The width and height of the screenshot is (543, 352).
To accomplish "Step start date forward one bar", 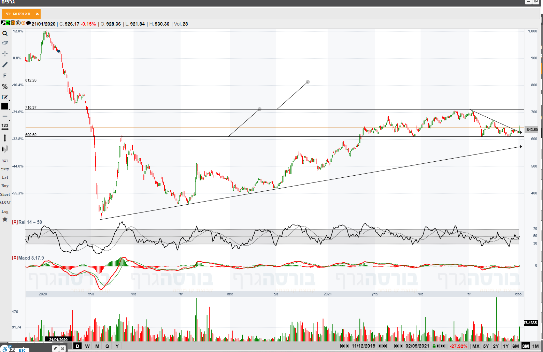I will click(x=380, y=346).
